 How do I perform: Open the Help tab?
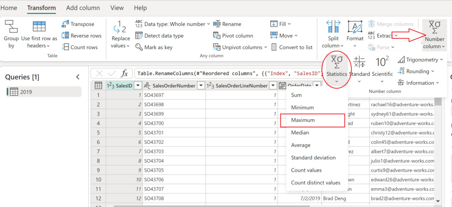(140, 8)
